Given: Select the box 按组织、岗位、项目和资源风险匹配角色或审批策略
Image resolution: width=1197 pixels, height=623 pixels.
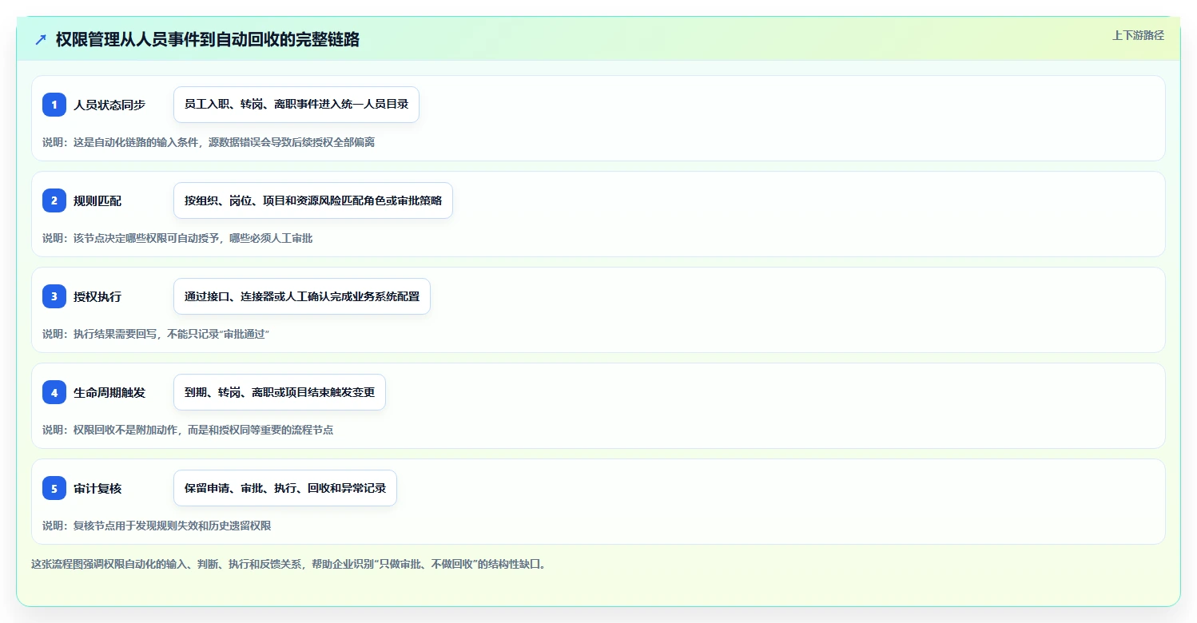Looking at the screenshot, I should (313, 200).
